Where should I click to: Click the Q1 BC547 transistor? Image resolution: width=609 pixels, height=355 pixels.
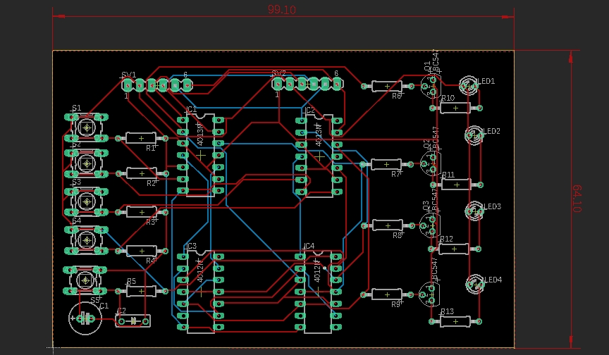[x=431, y=86]
